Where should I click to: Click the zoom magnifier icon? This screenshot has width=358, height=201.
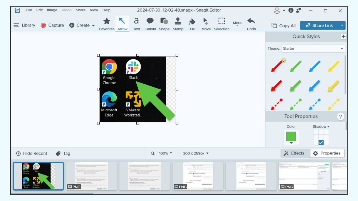(153, 153)
